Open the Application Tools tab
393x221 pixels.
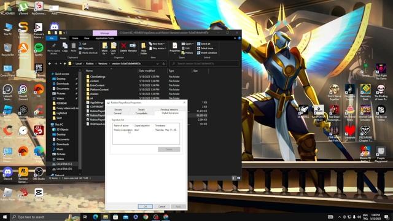tap(104, 38)
